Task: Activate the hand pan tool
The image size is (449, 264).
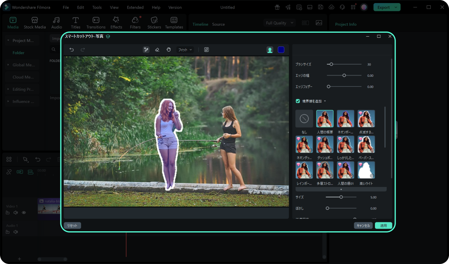Action: click(169, 50)
